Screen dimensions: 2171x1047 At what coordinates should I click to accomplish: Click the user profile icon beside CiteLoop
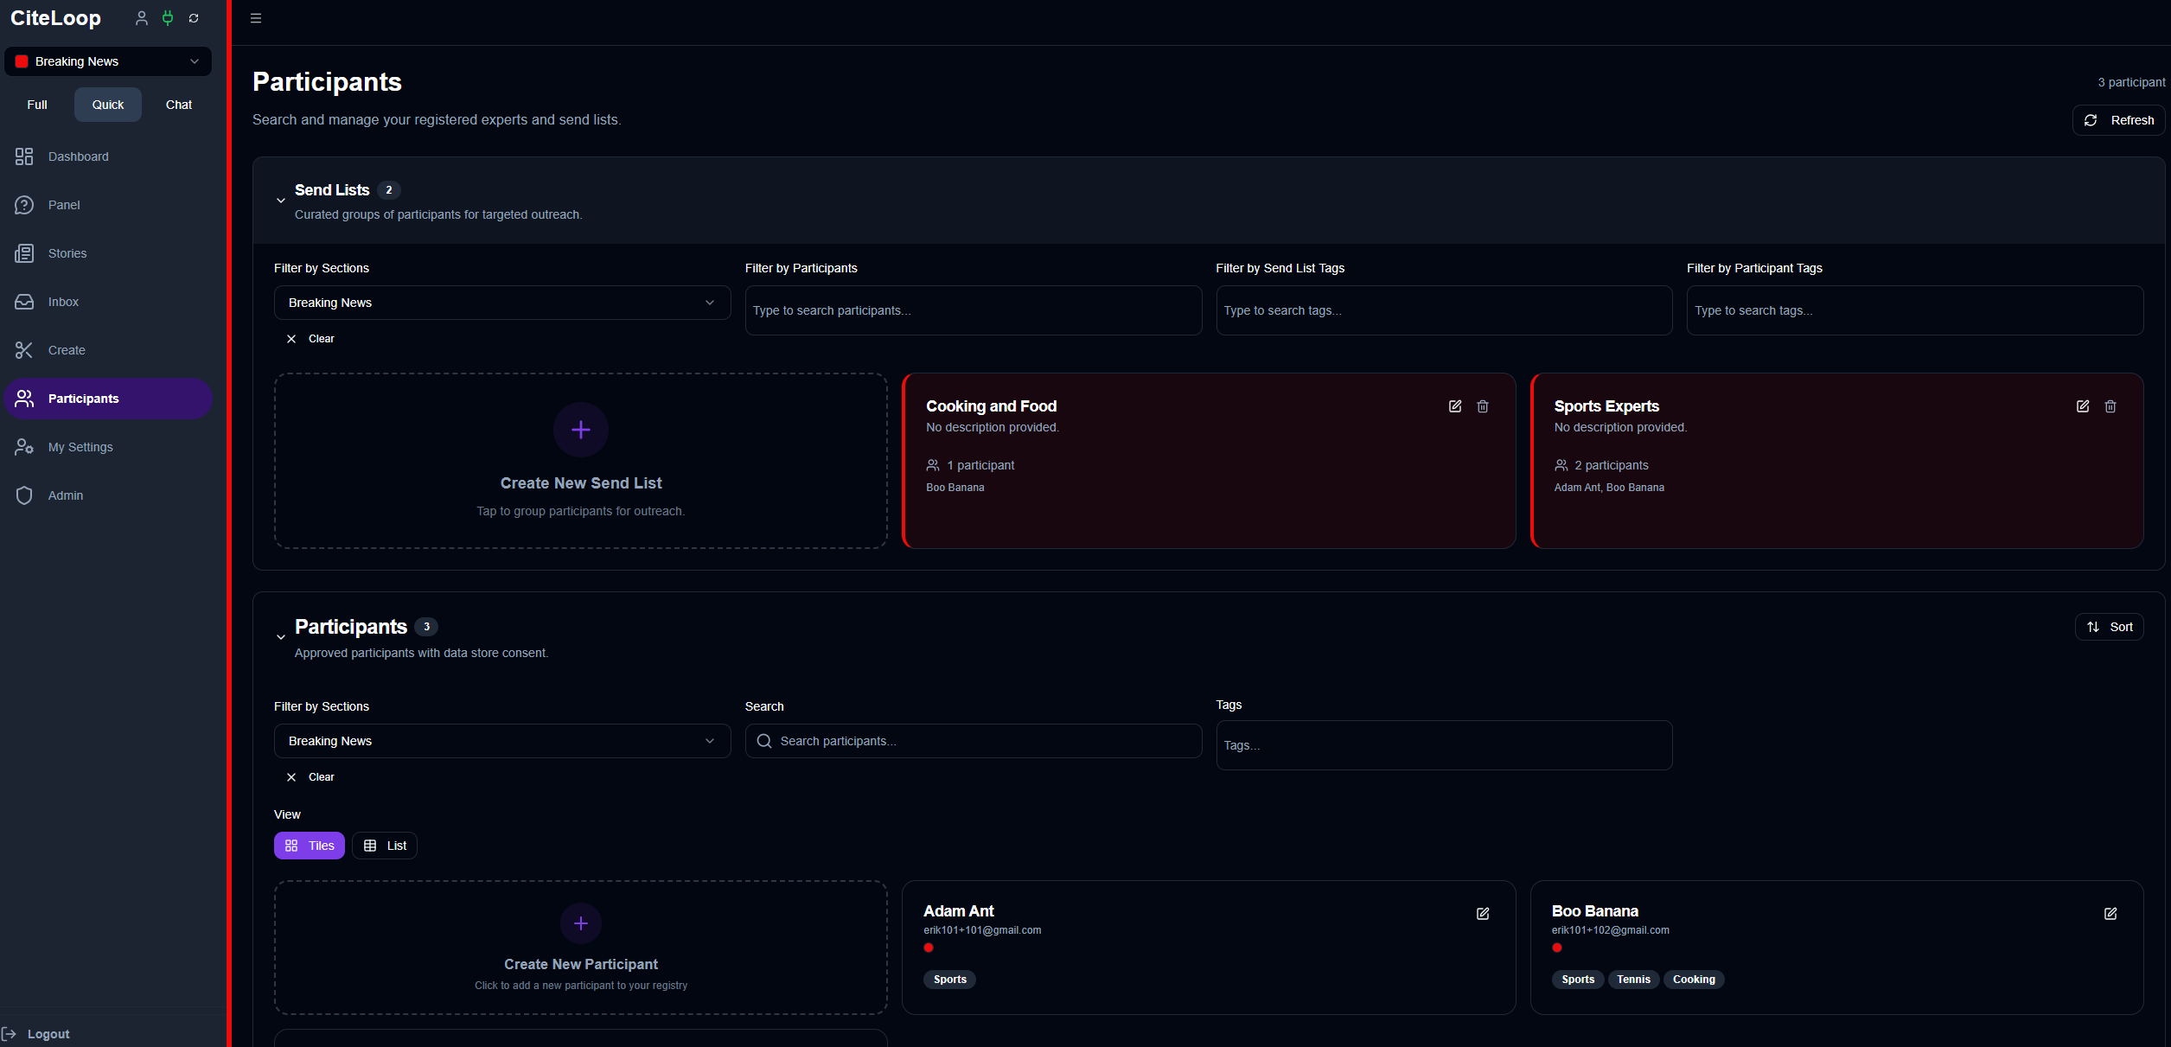click(x=142, y=18)
